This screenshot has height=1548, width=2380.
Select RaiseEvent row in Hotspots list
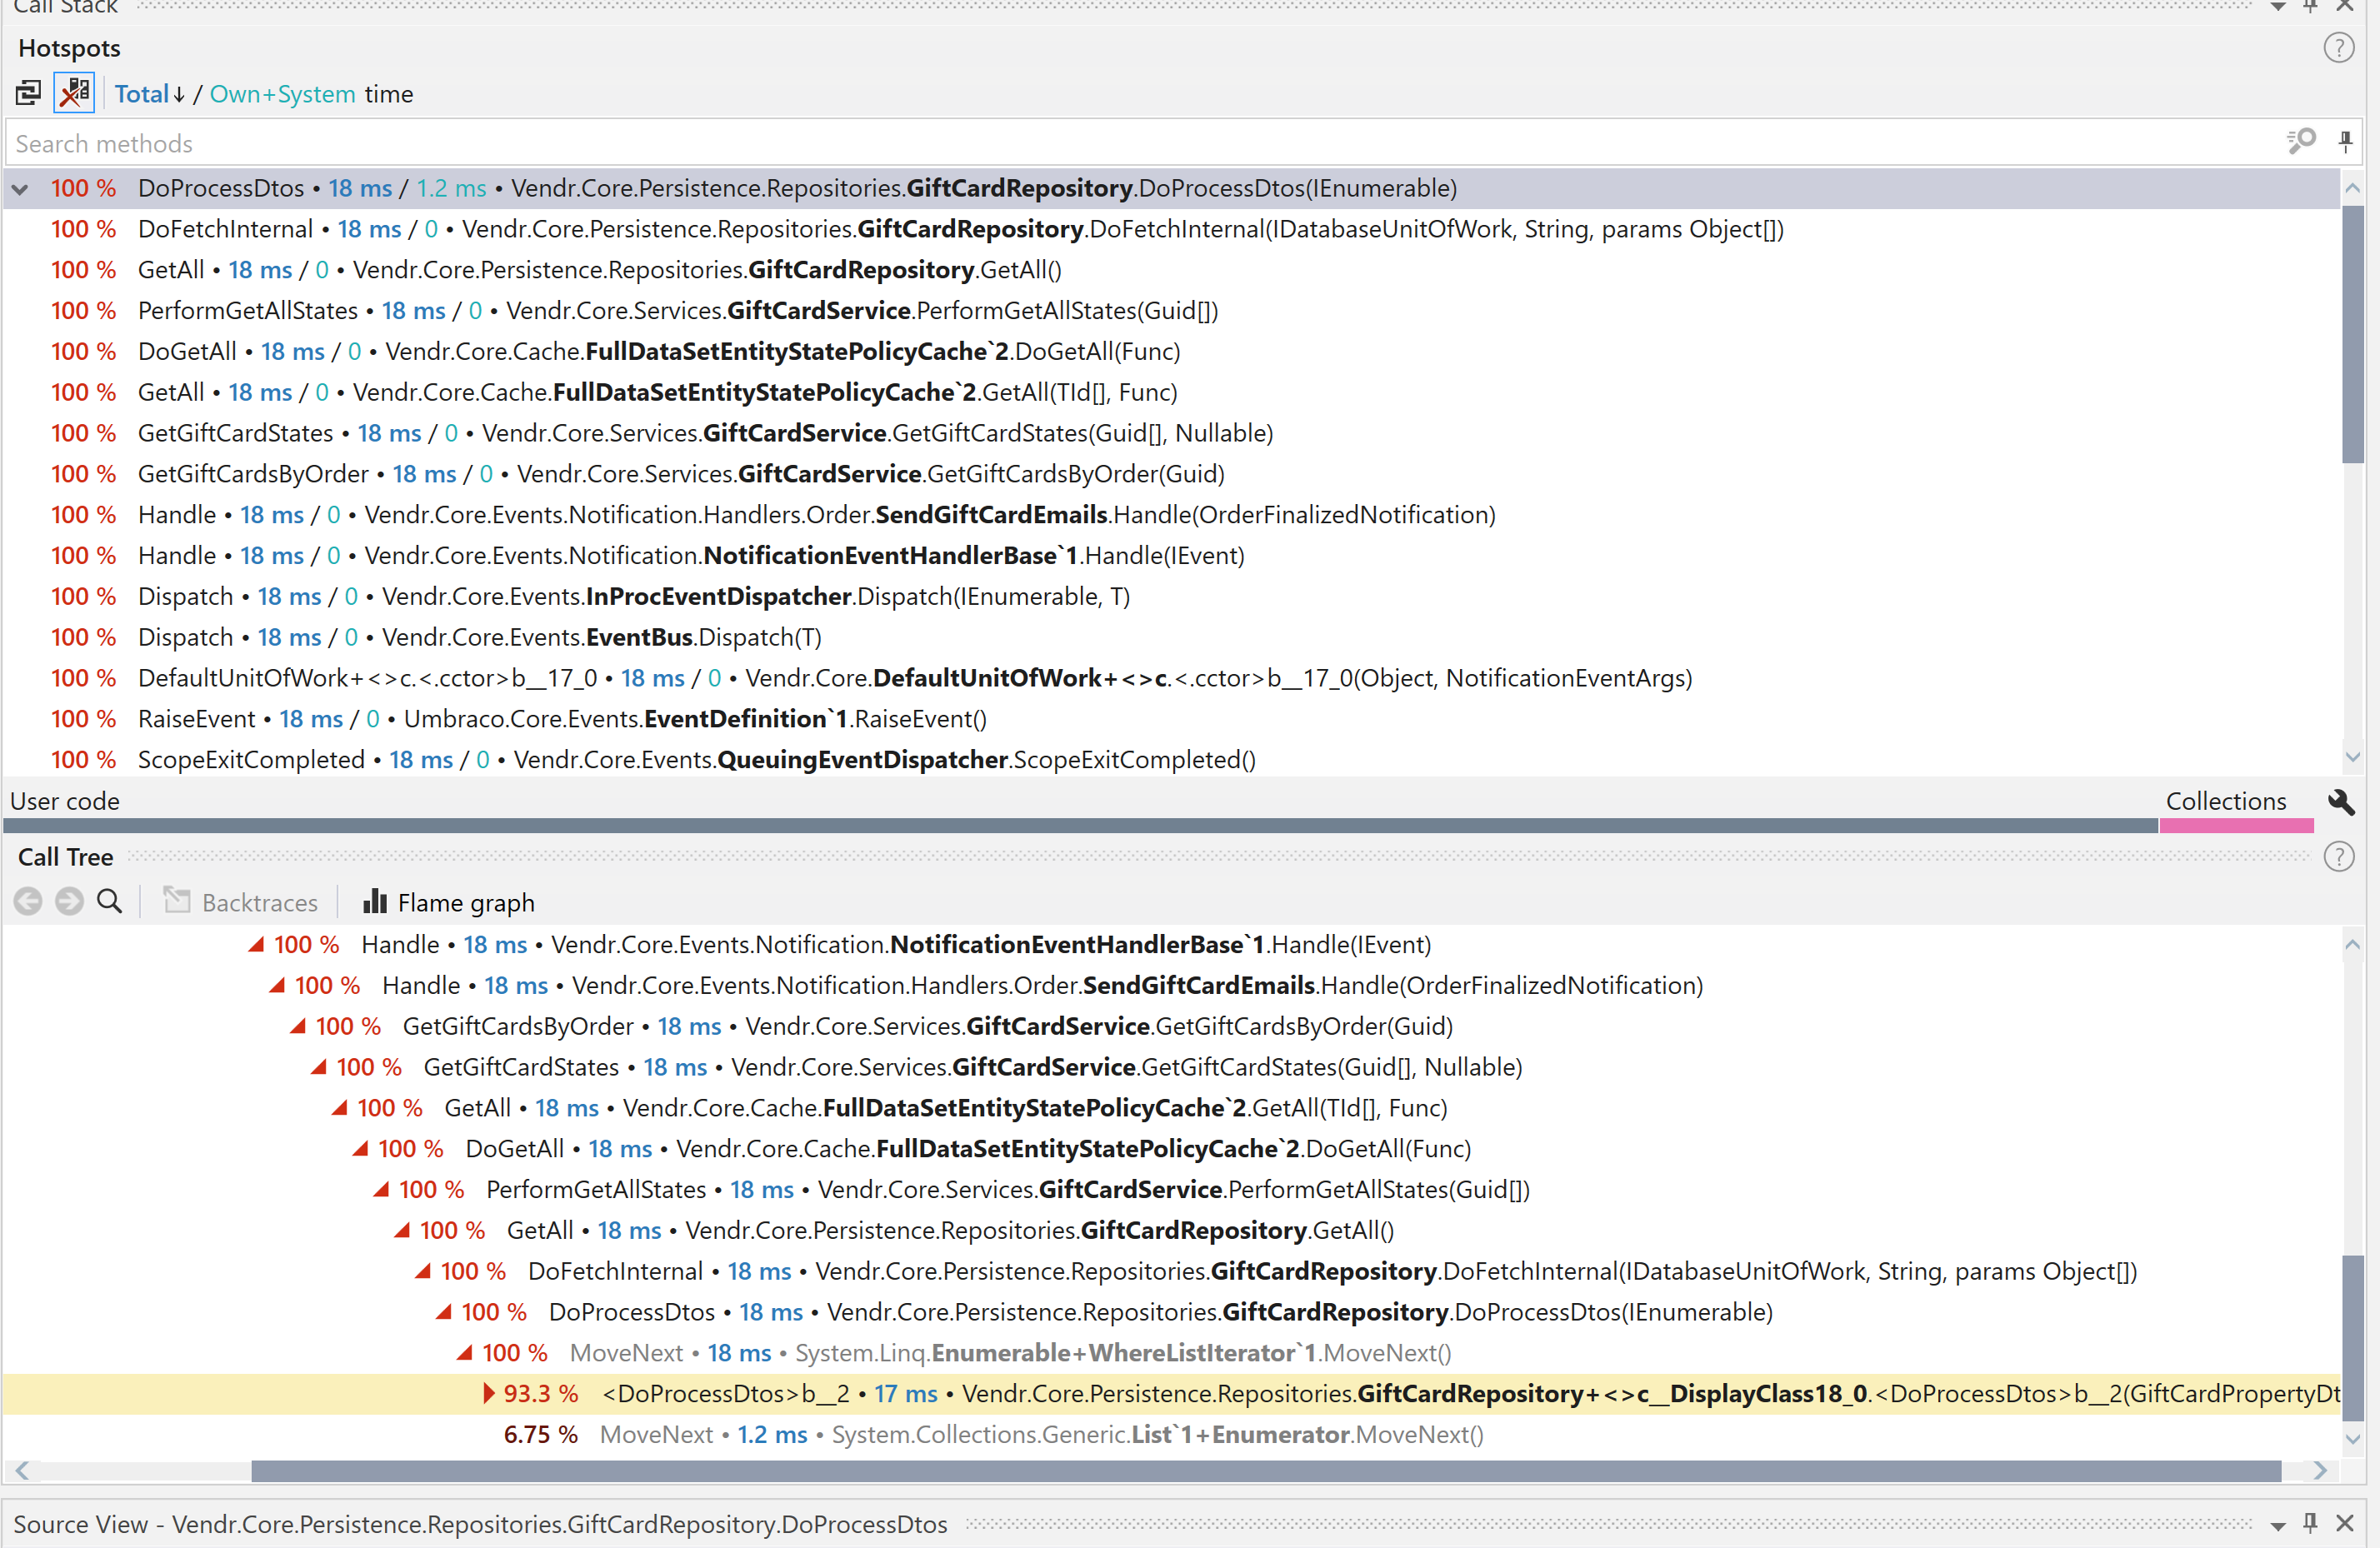click(x=1171, y=719)
